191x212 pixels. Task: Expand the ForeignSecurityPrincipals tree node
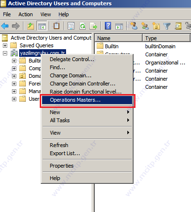[x=14, y=84]
